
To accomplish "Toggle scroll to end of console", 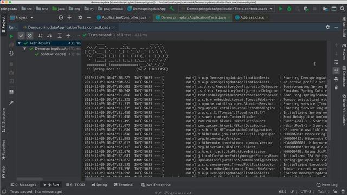I will point(336,70).
